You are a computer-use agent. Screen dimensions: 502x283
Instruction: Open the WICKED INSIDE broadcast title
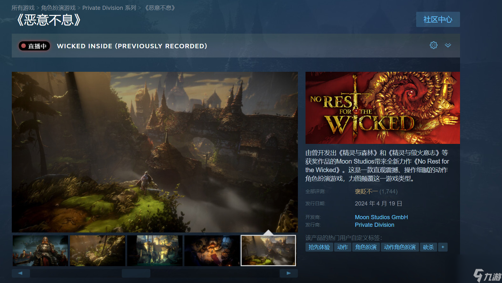[132, 46]
